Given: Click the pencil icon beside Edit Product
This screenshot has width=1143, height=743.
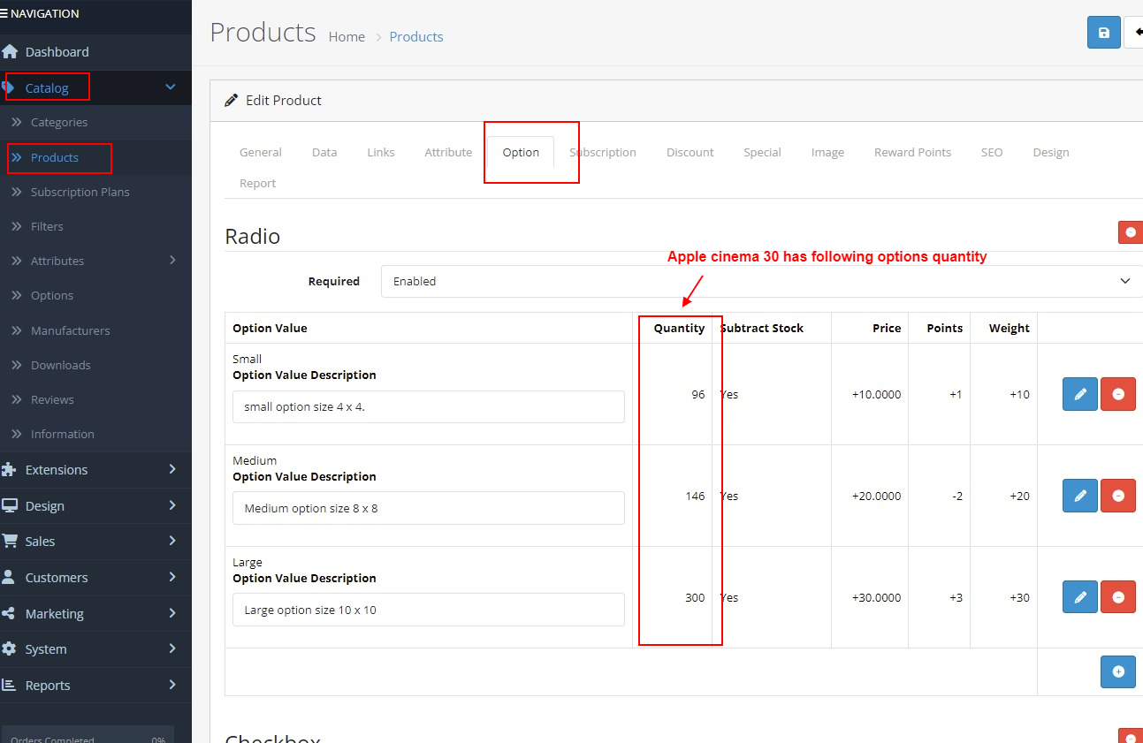Looking at the screenshot, I should click(232, 100).
